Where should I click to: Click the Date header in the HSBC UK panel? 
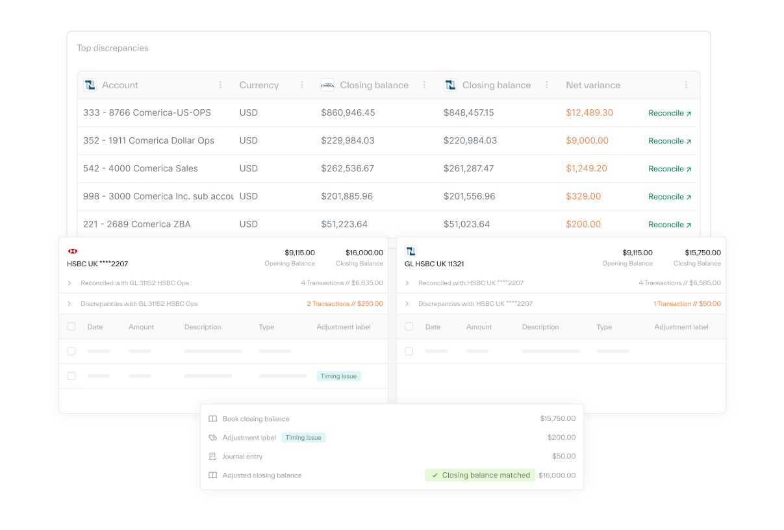tap(95, 327)
